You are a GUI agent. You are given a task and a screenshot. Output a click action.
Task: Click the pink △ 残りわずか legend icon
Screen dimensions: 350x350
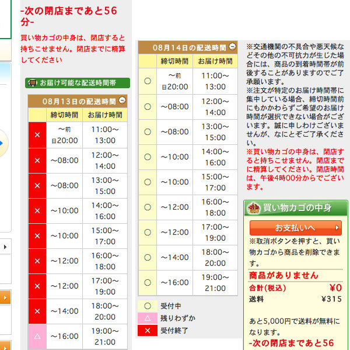click(147, 318)
